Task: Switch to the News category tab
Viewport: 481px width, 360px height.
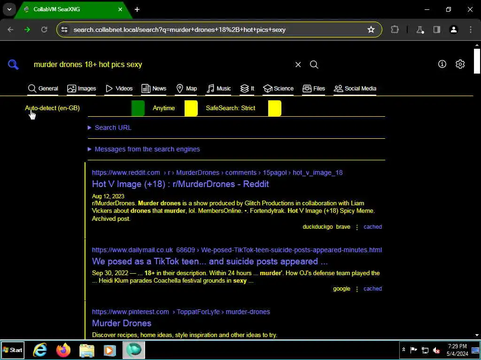Action: (154, 89)
